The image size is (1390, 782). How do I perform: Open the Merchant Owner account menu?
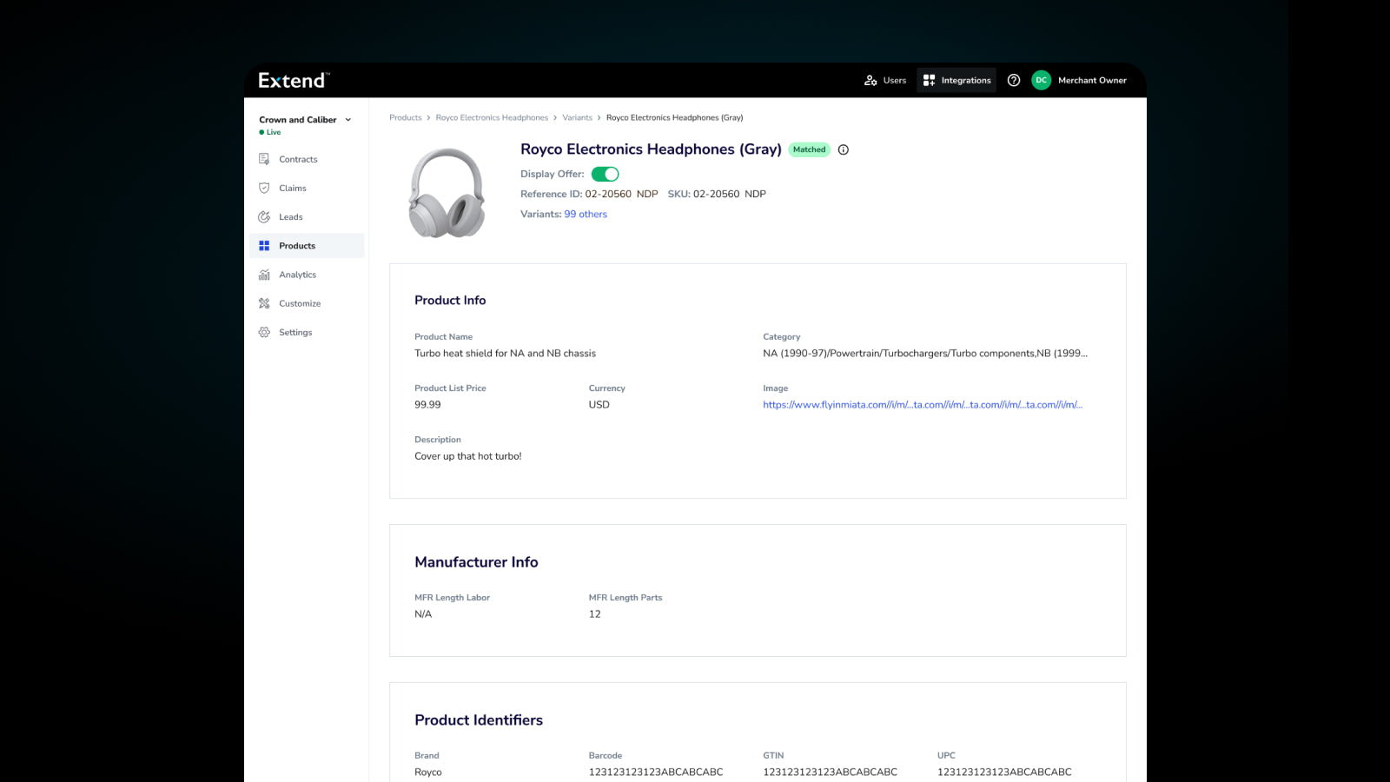pyautogui.click(x=1091, y=80)
